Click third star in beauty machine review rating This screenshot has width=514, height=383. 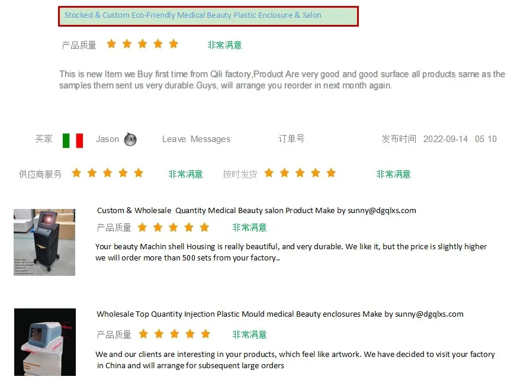tap(174, 227)
